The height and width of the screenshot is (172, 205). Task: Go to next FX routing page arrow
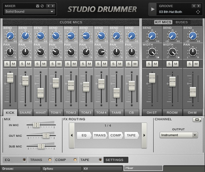(144, 135)
